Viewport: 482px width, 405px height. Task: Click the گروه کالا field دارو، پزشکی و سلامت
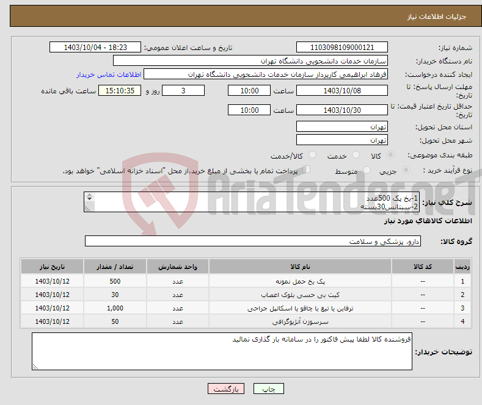(253, 241)
